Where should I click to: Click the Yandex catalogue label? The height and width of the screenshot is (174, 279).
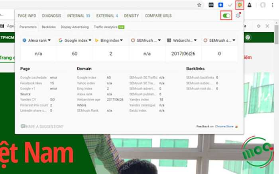[142, 105]
